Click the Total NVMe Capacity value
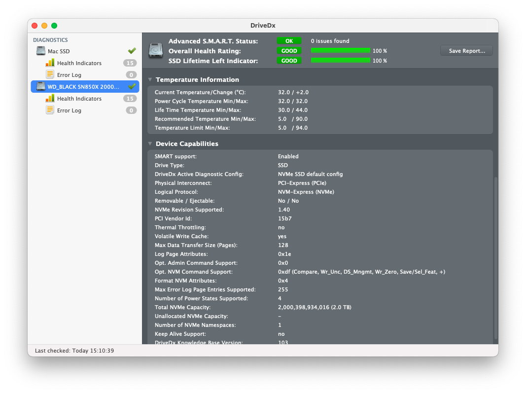The height and width of the screenshot is (393, 526). [315, 307]
